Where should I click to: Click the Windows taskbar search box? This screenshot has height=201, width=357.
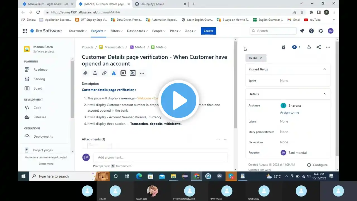62,176
